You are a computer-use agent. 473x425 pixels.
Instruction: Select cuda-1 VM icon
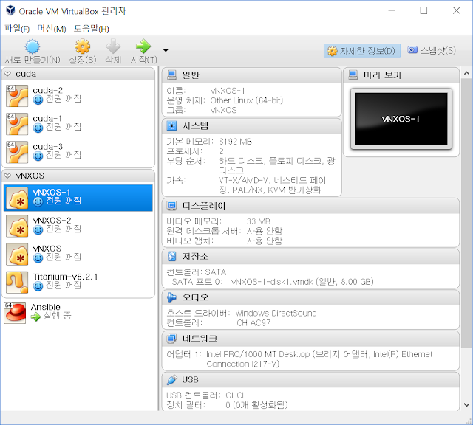(17, 124)
